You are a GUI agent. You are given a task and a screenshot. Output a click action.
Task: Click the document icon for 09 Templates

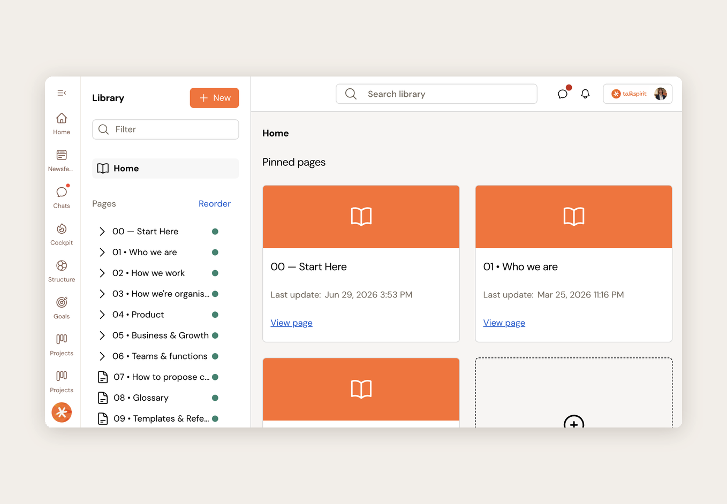tap(103, 419)
